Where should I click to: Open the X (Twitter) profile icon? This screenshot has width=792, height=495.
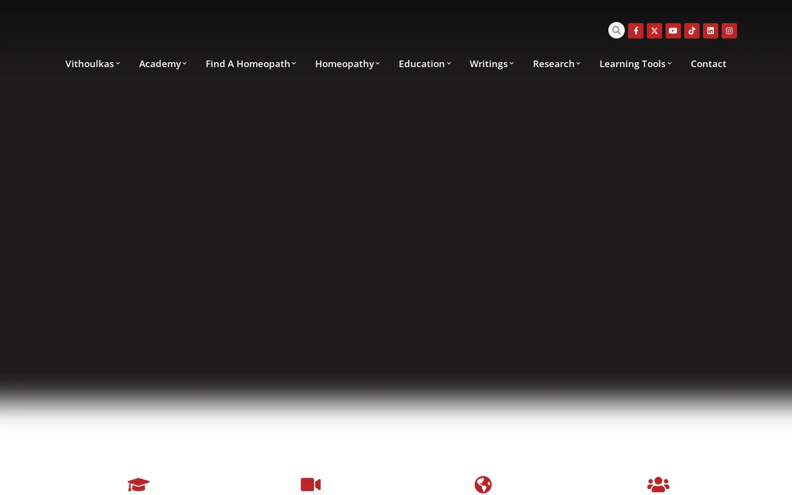pyautogui.click(x=654, y=31)
